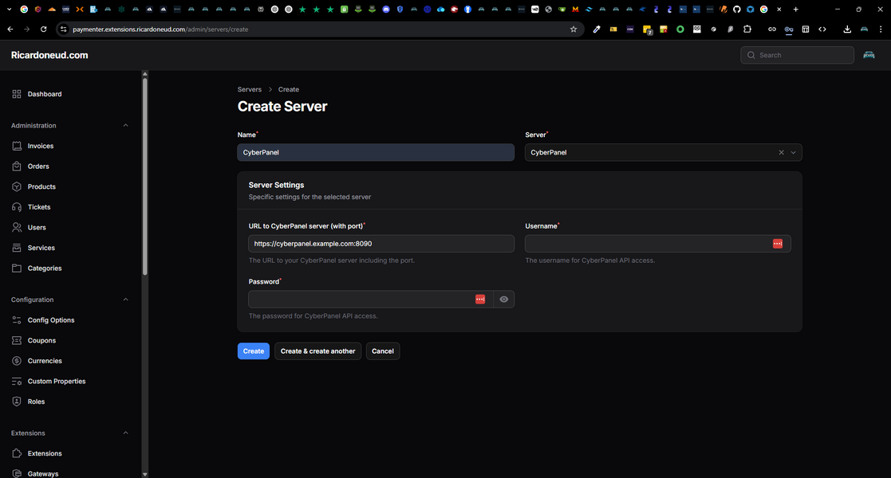
Task: Click the Categories folder icon
Action: coord(17,268)
